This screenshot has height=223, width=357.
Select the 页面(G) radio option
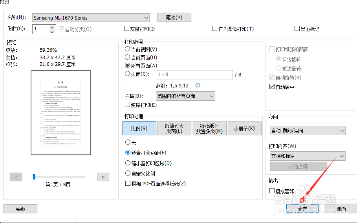coord(128,74)
